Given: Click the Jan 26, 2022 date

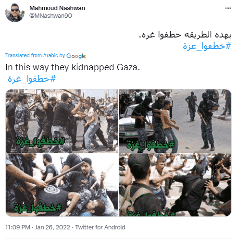Looking at the screenshot, I should 52,227.
